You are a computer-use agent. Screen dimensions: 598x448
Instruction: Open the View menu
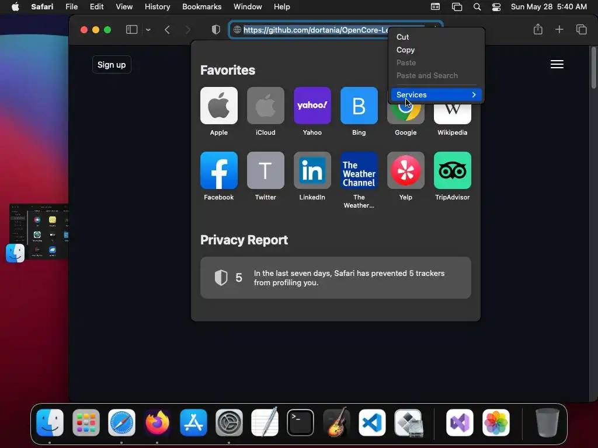(124, 7)
